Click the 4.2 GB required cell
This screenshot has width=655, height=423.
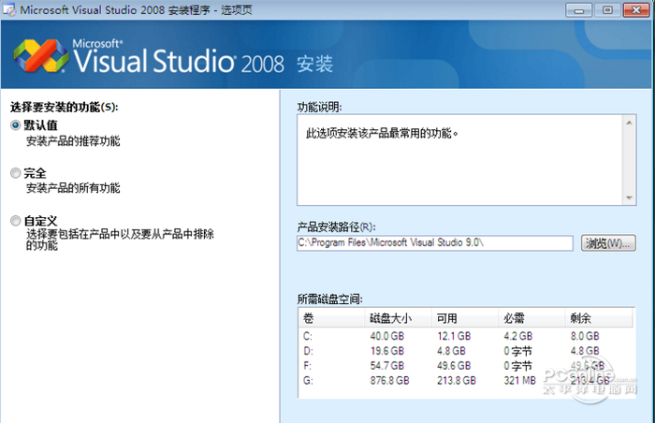click(x=518, y=336)
